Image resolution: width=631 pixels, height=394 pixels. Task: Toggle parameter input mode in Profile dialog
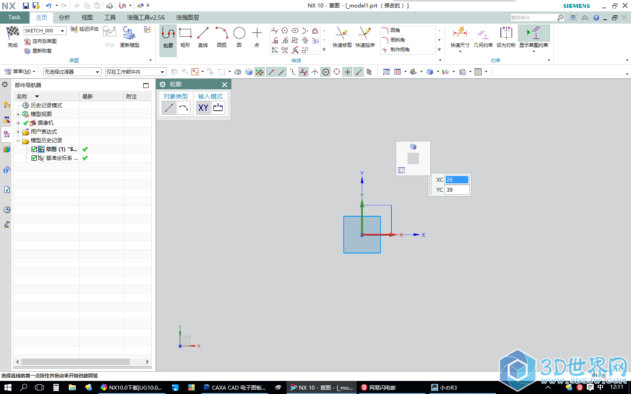tap(218, 108)
